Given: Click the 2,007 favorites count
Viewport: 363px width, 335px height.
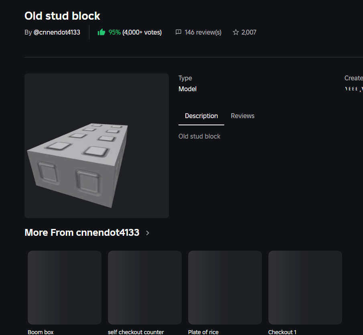Looking at the screenshot, I should click(x=249, y=32).
